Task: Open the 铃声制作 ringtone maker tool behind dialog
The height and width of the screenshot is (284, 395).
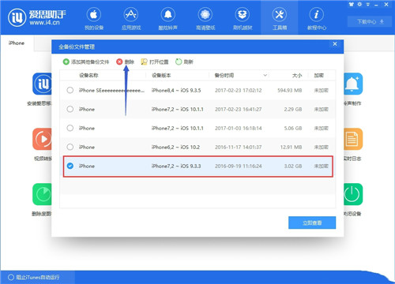Action: point(353,89)
